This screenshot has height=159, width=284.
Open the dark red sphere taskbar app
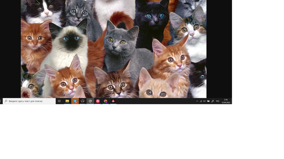pyautogui.click(x=83, y=101)
